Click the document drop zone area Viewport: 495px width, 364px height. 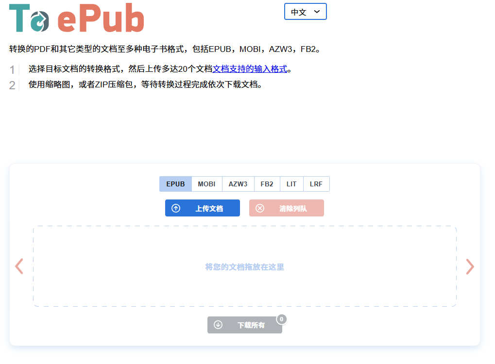pos(244,266)
